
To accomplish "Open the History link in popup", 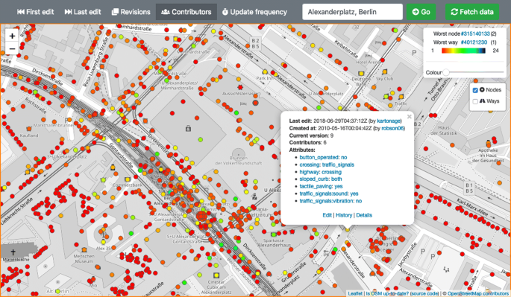I will point(344,215).
